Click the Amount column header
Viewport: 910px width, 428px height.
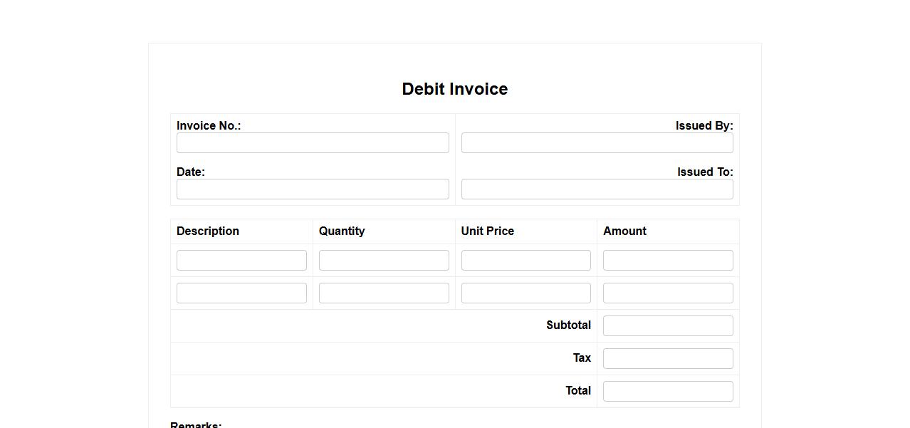coord(624,231)
